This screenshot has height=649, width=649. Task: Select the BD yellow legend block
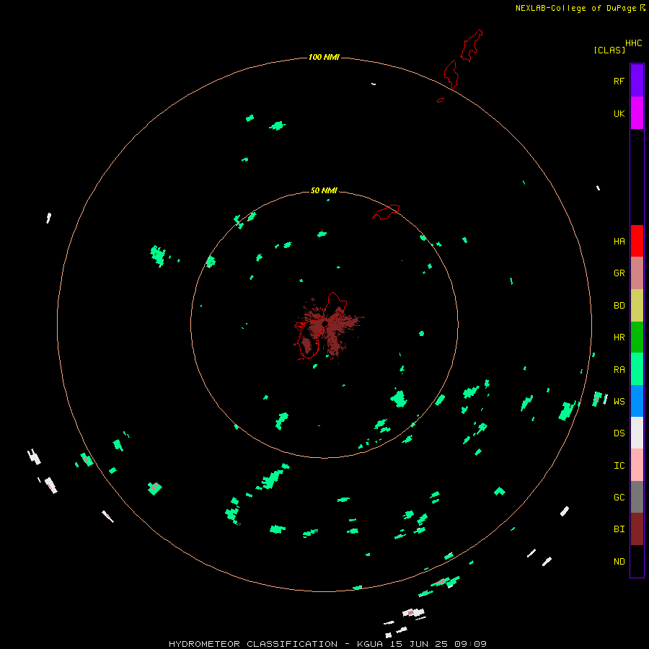(637, 305)
